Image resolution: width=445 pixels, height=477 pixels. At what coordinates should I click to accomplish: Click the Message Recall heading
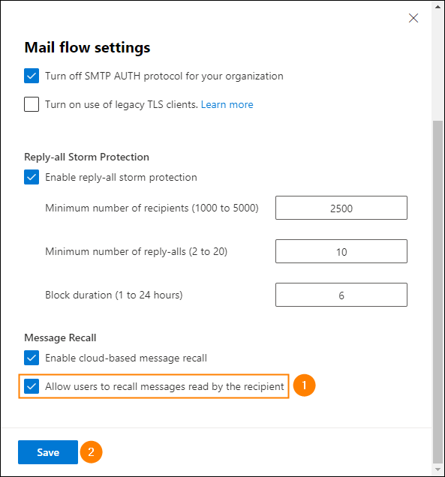coord(60,337)
